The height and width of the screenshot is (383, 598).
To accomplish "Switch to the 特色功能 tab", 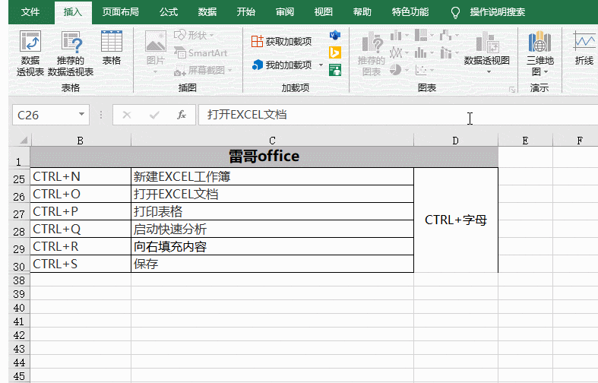I will [410, 12].
